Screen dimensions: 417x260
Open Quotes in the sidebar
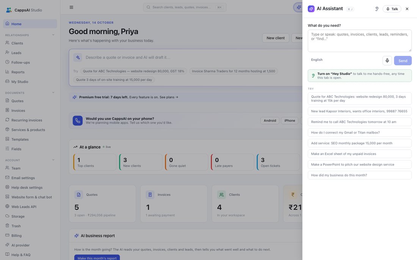30,101
